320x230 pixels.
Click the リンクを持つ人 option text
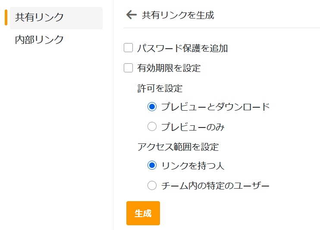193,166
